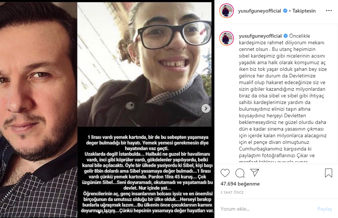
Task: Open the avatar beside the caption text
Action: tap(227, 38)
